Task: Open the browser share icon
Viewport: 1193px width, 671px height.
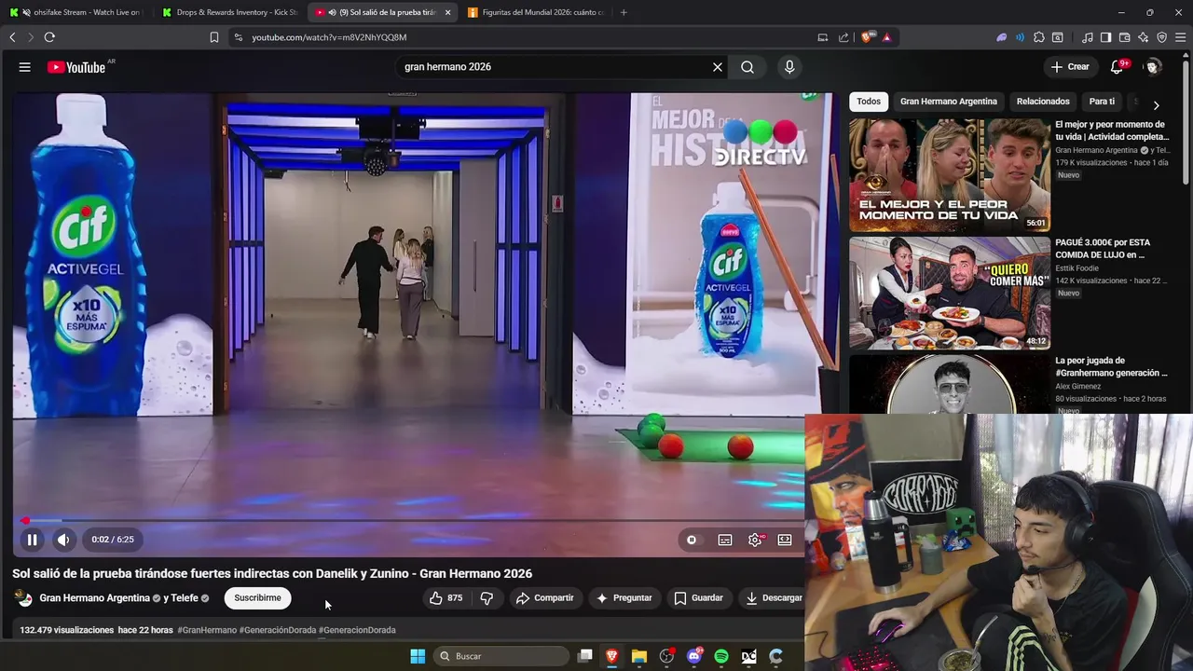Action: [843, 37]
